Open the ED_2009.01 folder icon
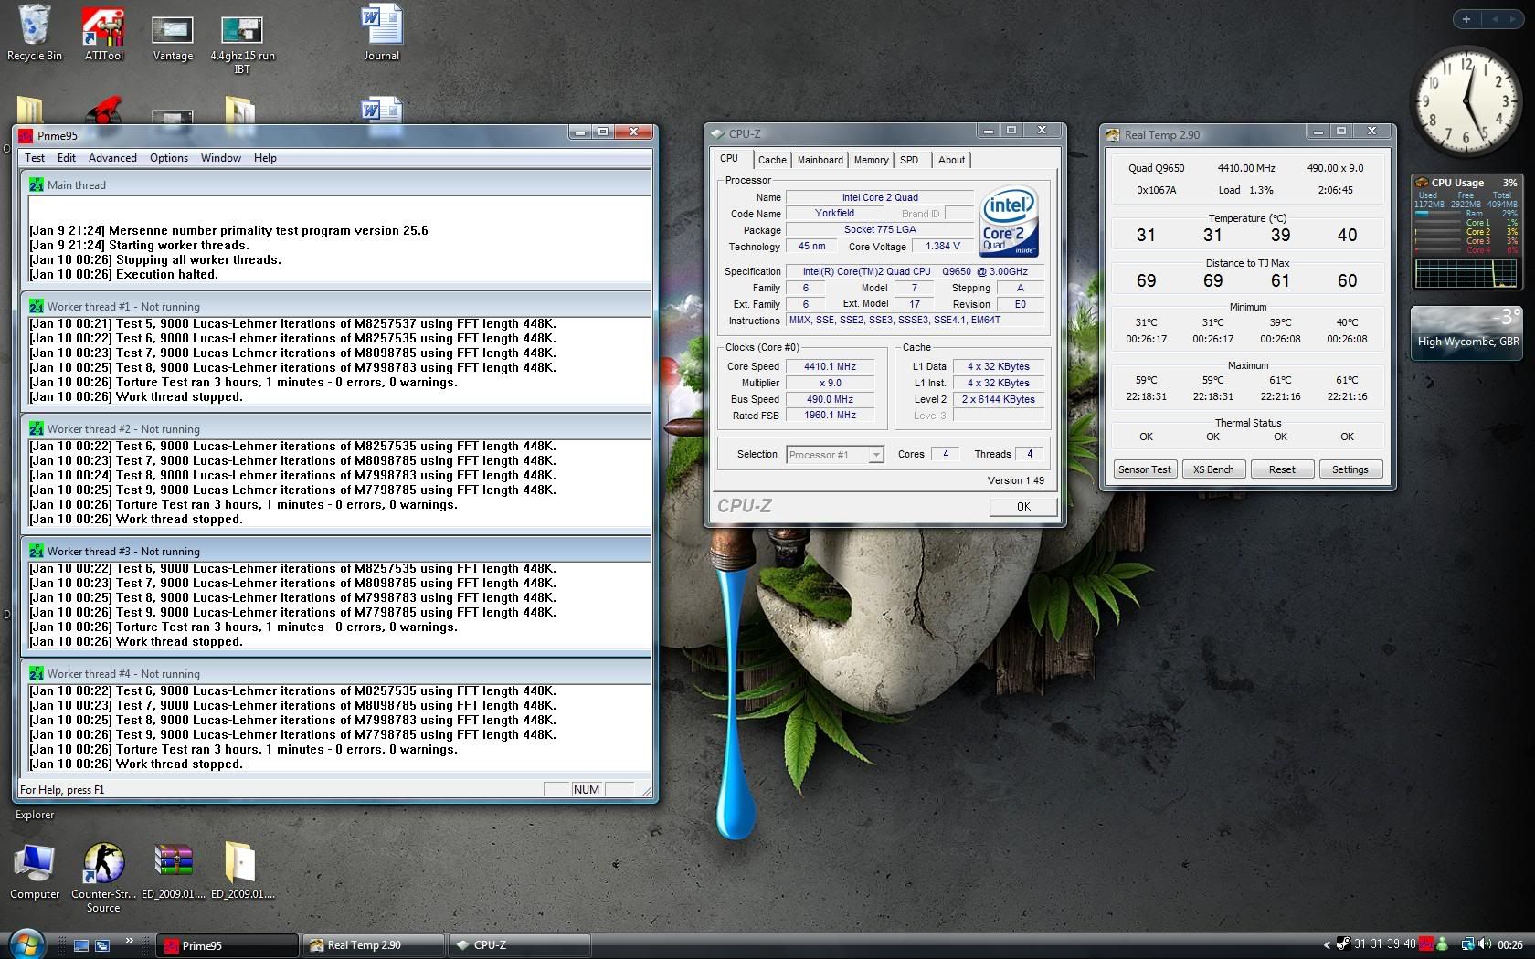 click(242, 872)
